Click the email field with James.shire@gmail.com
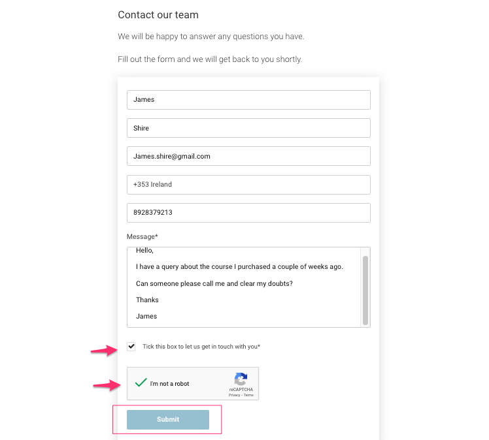The height and width of the screenshot is (440, 489). pos(248,157)
